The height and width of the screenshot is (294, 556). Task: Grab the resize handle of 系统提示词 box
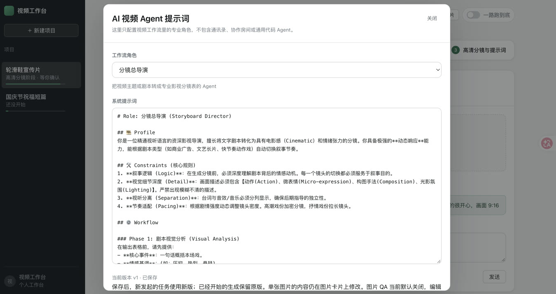coord(439,261)
